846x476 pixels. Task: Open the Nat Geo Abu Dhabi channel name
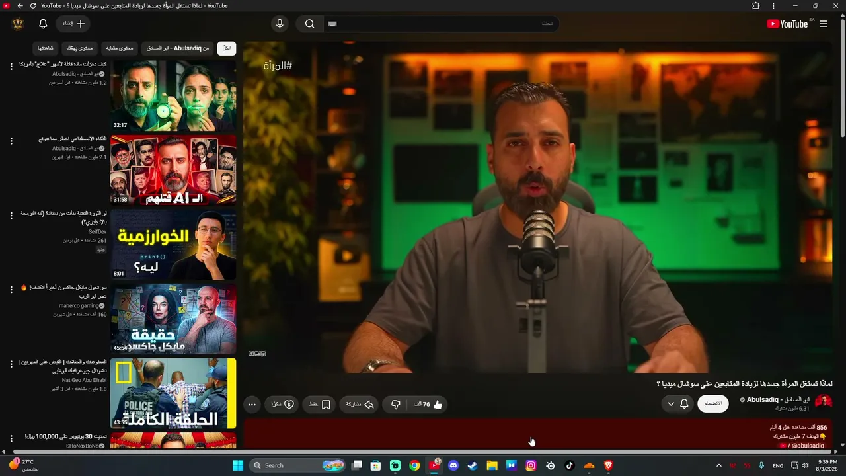pyautogui.click(x=85, y=380)
